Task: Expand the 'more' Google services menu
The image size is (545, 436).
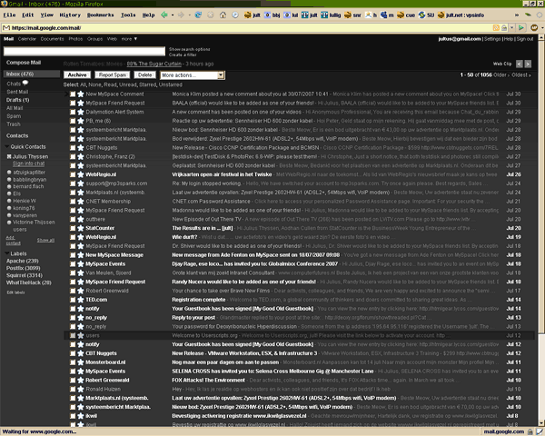Action: click(x=129, y=39)
